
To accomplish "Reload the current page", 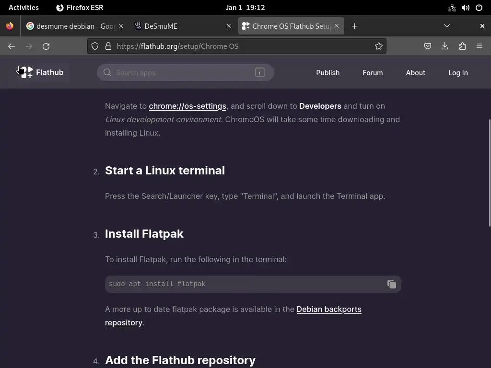I will tap(46, 46).
